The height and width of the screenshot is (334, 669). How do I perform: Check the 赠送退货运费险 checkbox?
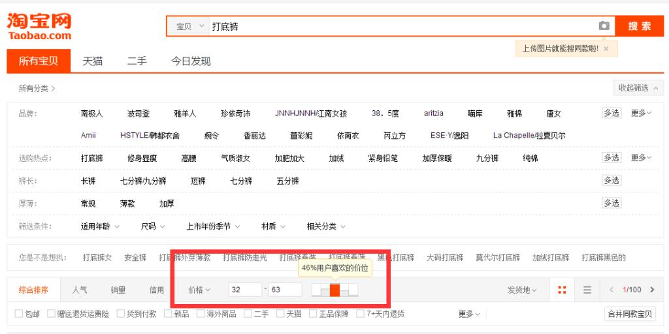click(51, 314)
